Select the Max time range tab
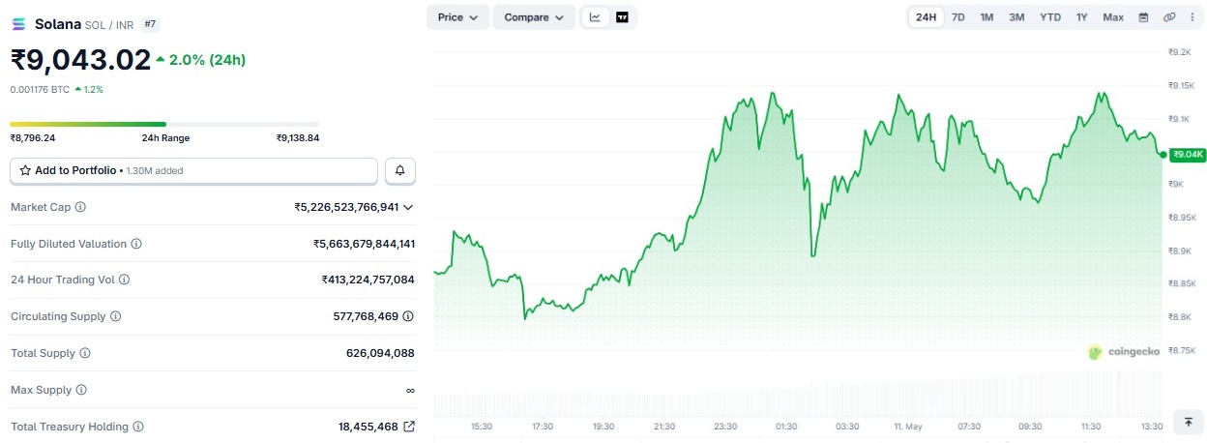 [1113, 17]
